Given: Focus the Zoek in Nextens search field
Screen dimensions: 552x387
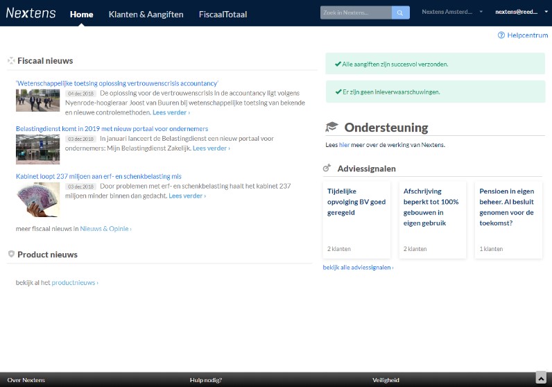Looking at the screenshot, I should (x=356, y=12).
